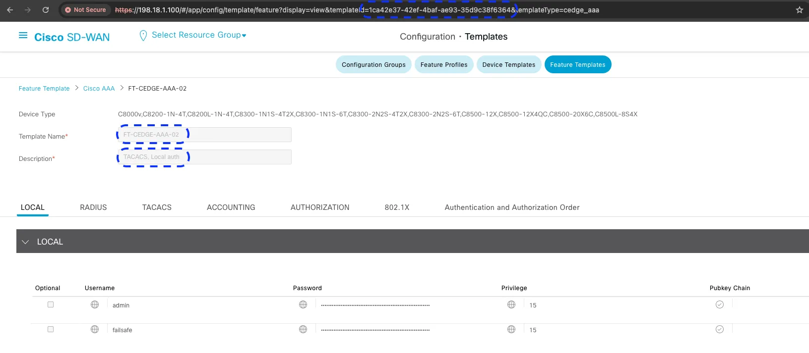This screenshot has height=353, width=809.
Task: Click the location pin icon for Resource Group
Action: 143,35
